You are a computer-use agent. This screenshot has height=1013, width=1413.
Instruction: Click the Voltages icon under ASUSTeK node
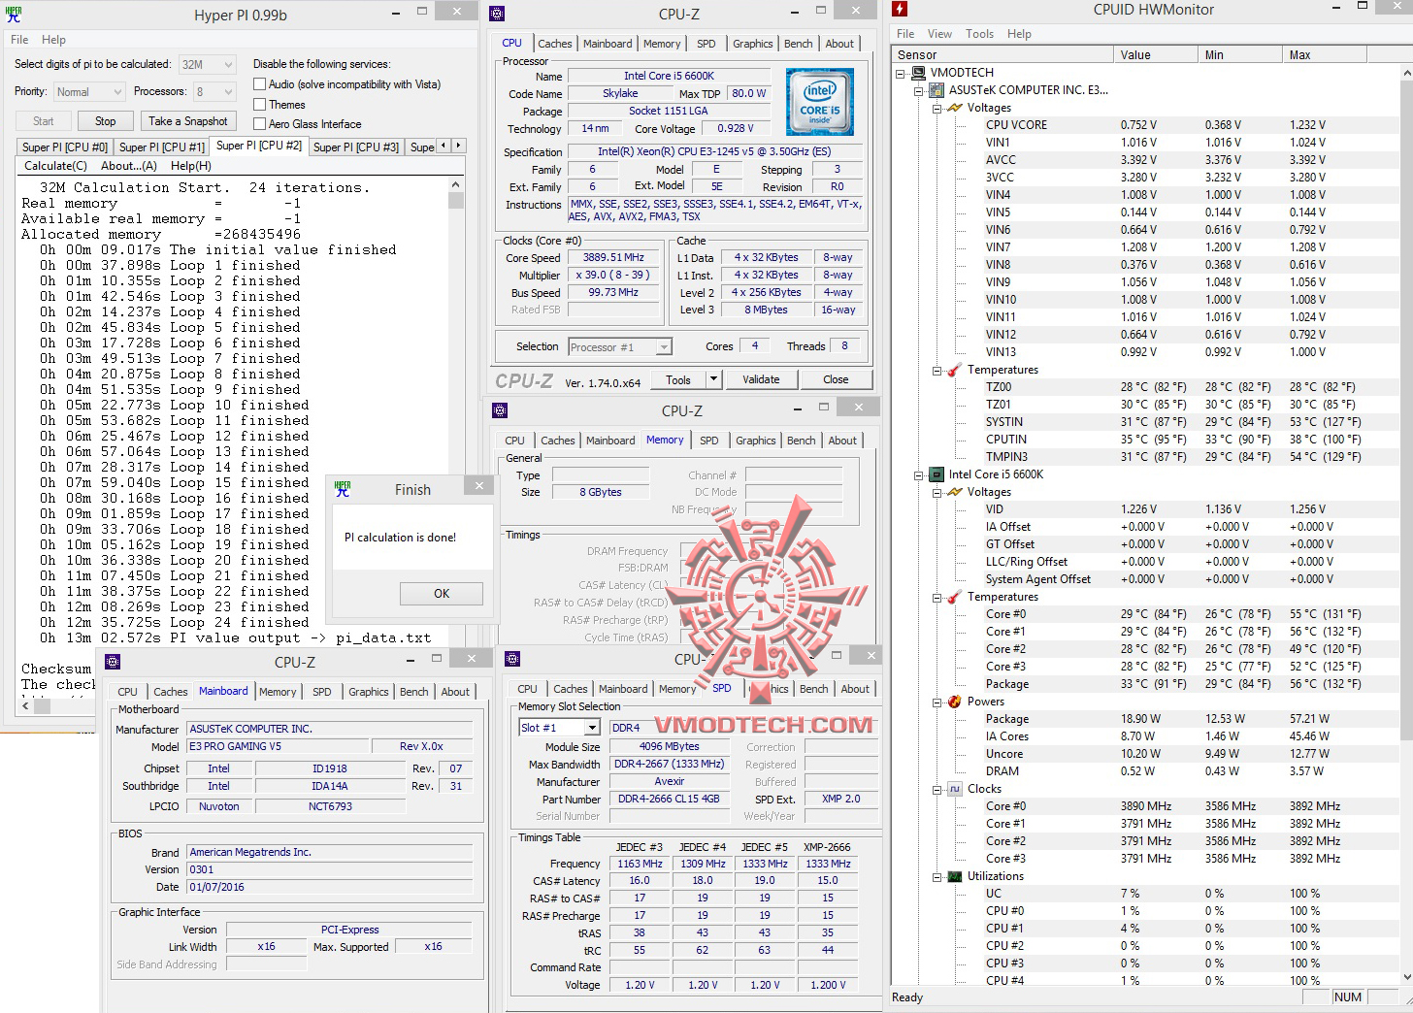(x=955, y=108)
